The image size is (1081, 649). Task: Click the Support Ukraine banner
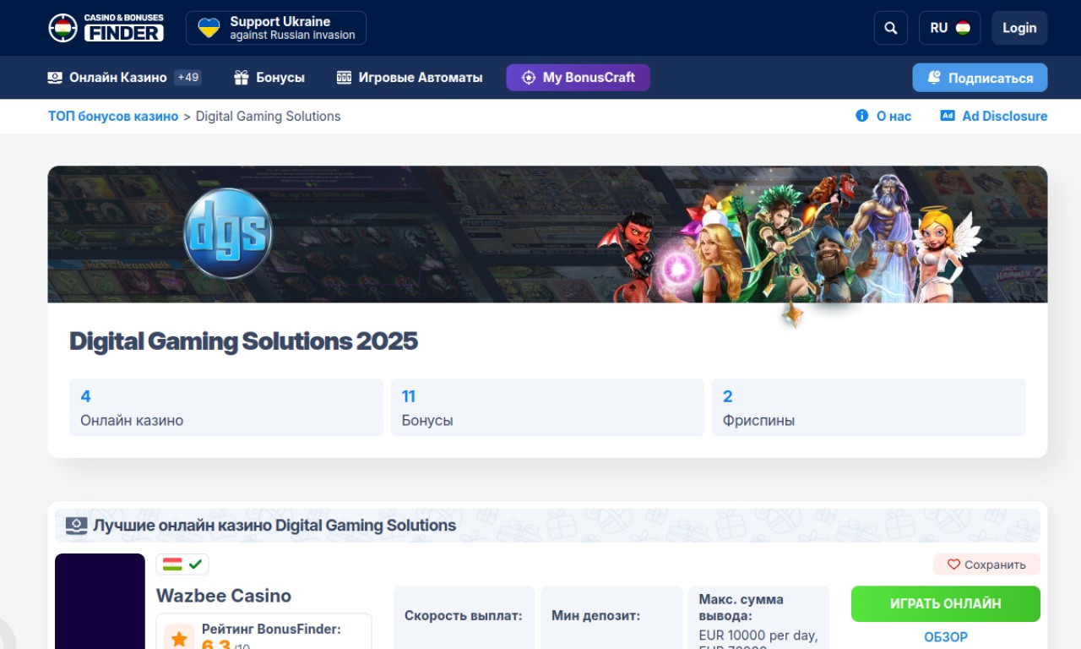pyautogui.click(x=276, y=28)
